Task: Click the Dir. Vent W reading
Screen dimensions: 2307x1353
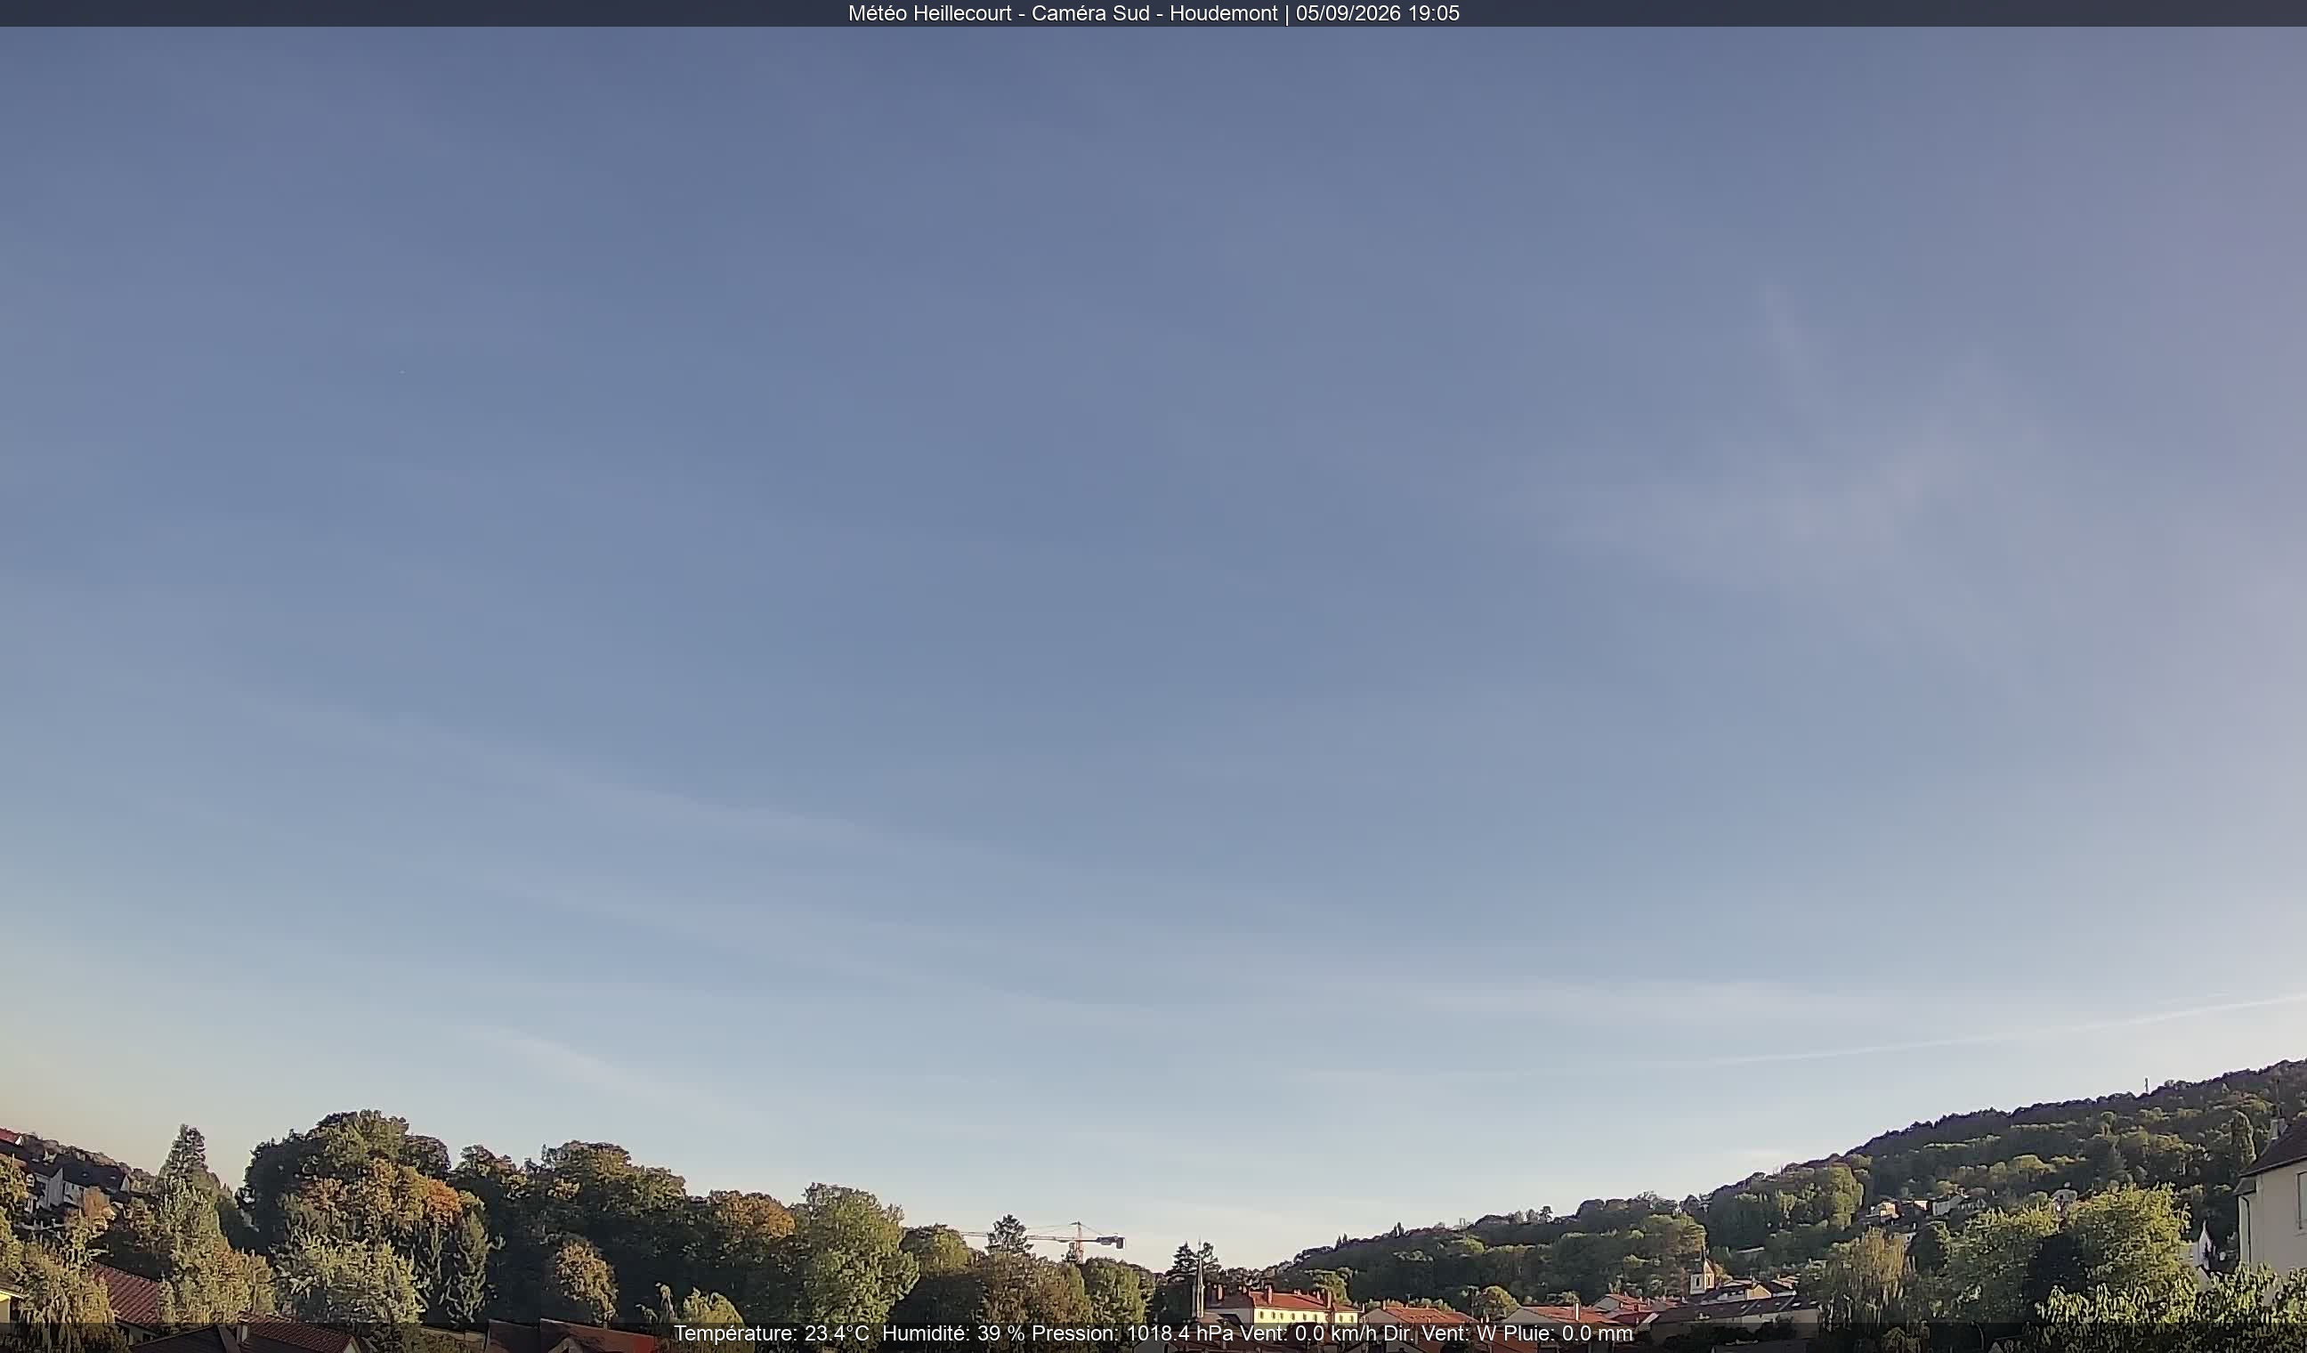Action: click(x=1438, y=1333)
